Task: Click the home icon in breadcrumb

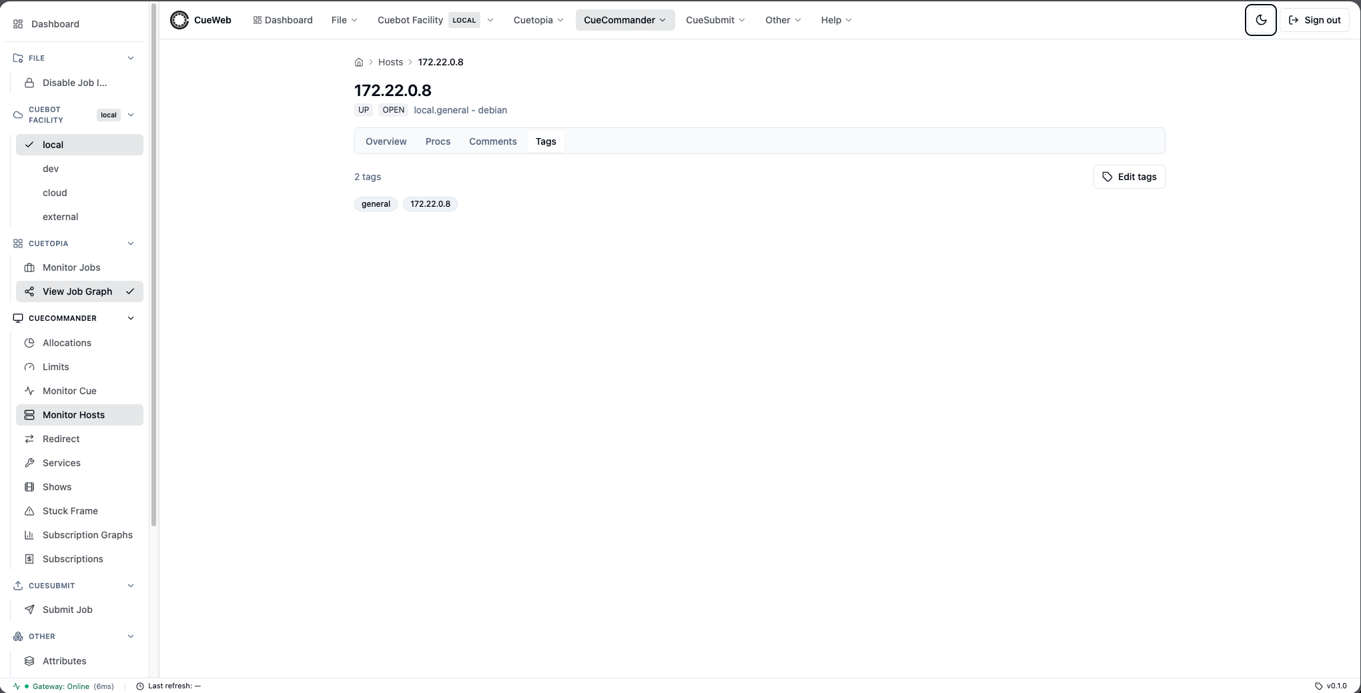Action: click(x=359, y=62)
